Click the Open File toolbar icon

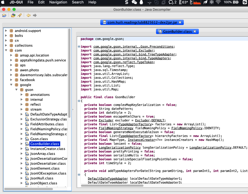pos(4,15)
